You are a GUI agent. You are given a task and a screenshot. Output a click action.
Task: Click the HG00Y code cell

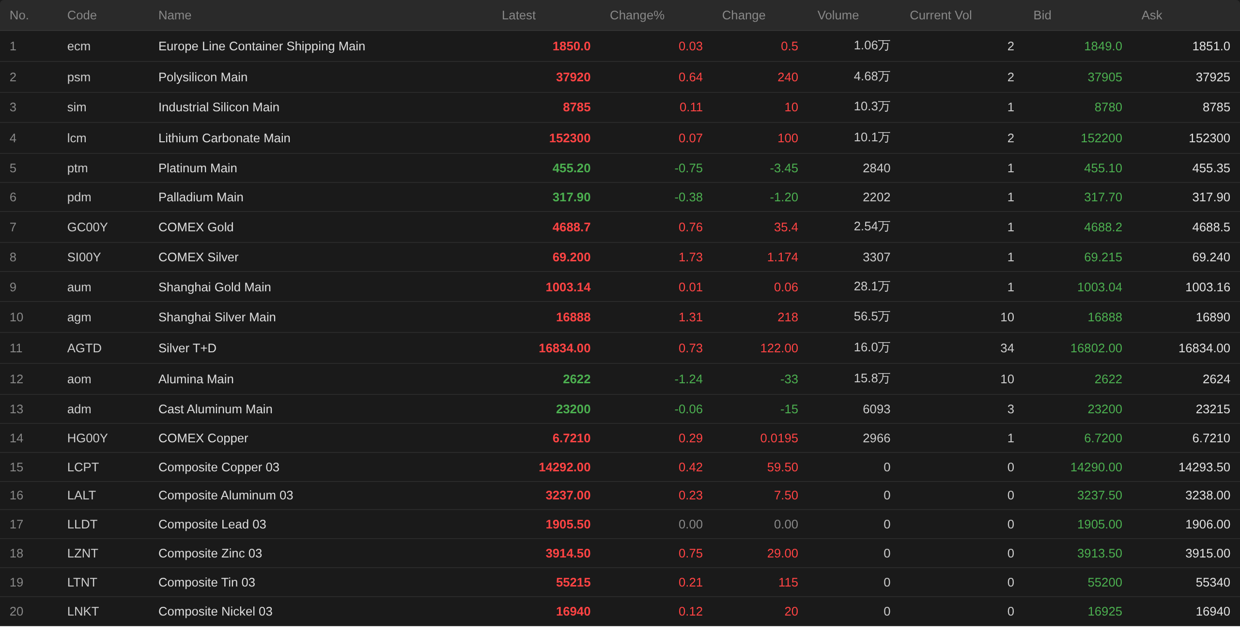click(87, 438)
